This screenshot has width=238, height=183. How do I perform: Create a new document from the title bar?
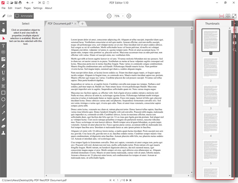8,3
